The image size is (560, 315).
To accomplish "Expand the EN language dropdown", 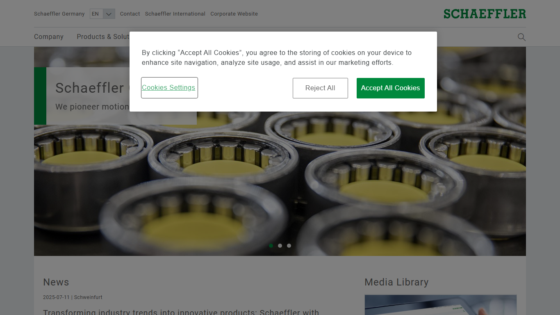I will tap(102, 14).
